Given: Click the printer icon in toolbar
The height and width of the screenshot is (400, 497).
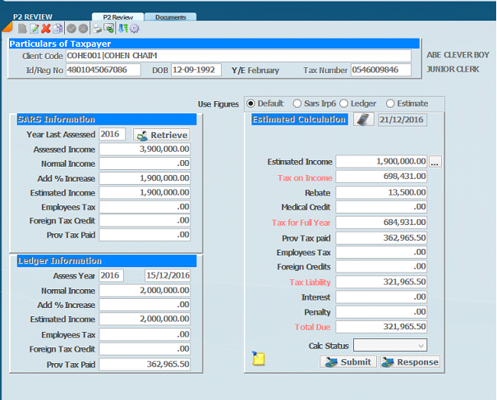Looking at the screenshot, I should 97,29.
